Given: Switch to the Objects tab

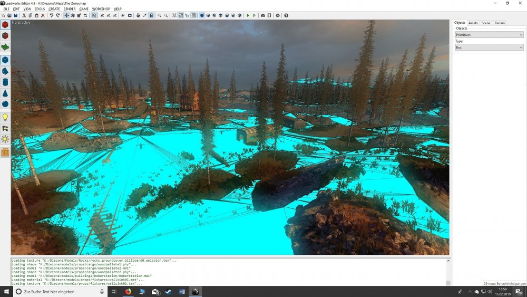Looking at the screenshot, I should point(460,23).
